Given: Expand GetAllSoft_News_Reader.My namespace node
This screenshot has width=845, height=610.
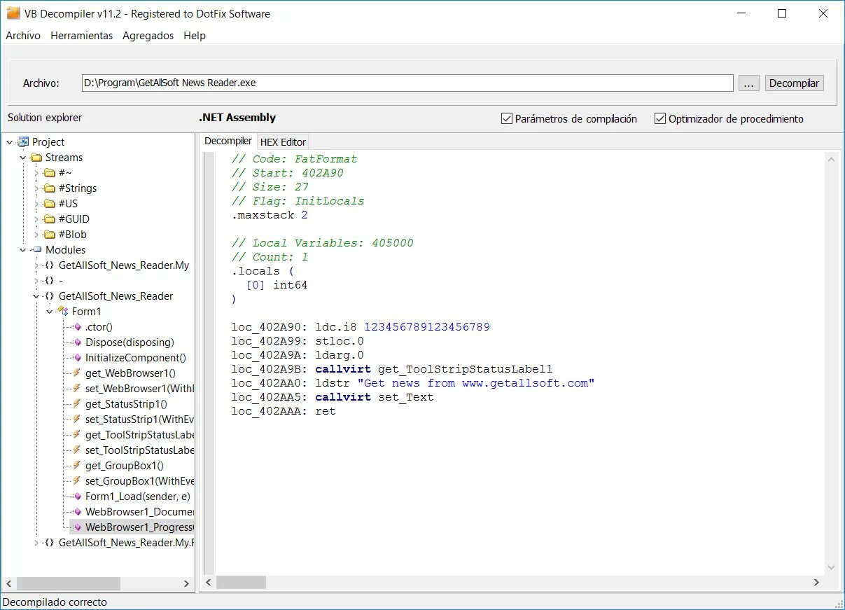Looking at the screenshot, I should click(36, 265).
